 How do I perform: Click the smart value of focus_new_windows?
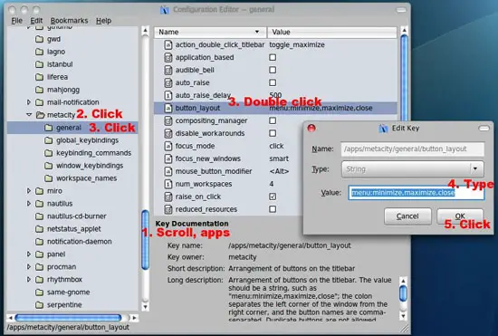pyautogui.click(x=279, y=158)
